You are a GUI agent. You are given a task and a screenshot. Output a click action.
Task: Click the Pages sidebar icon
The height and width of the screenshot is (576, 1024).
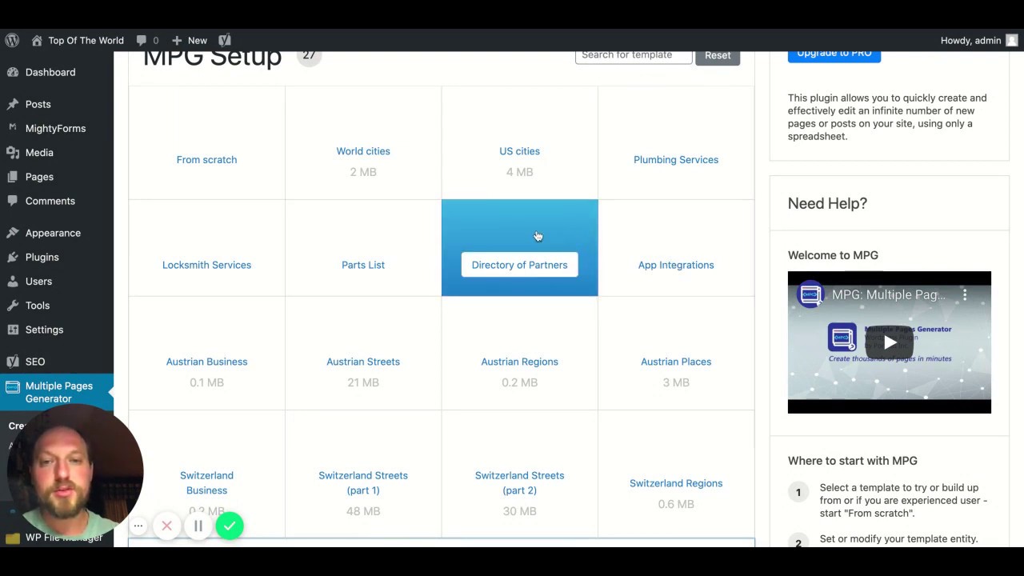pos(13,177)
